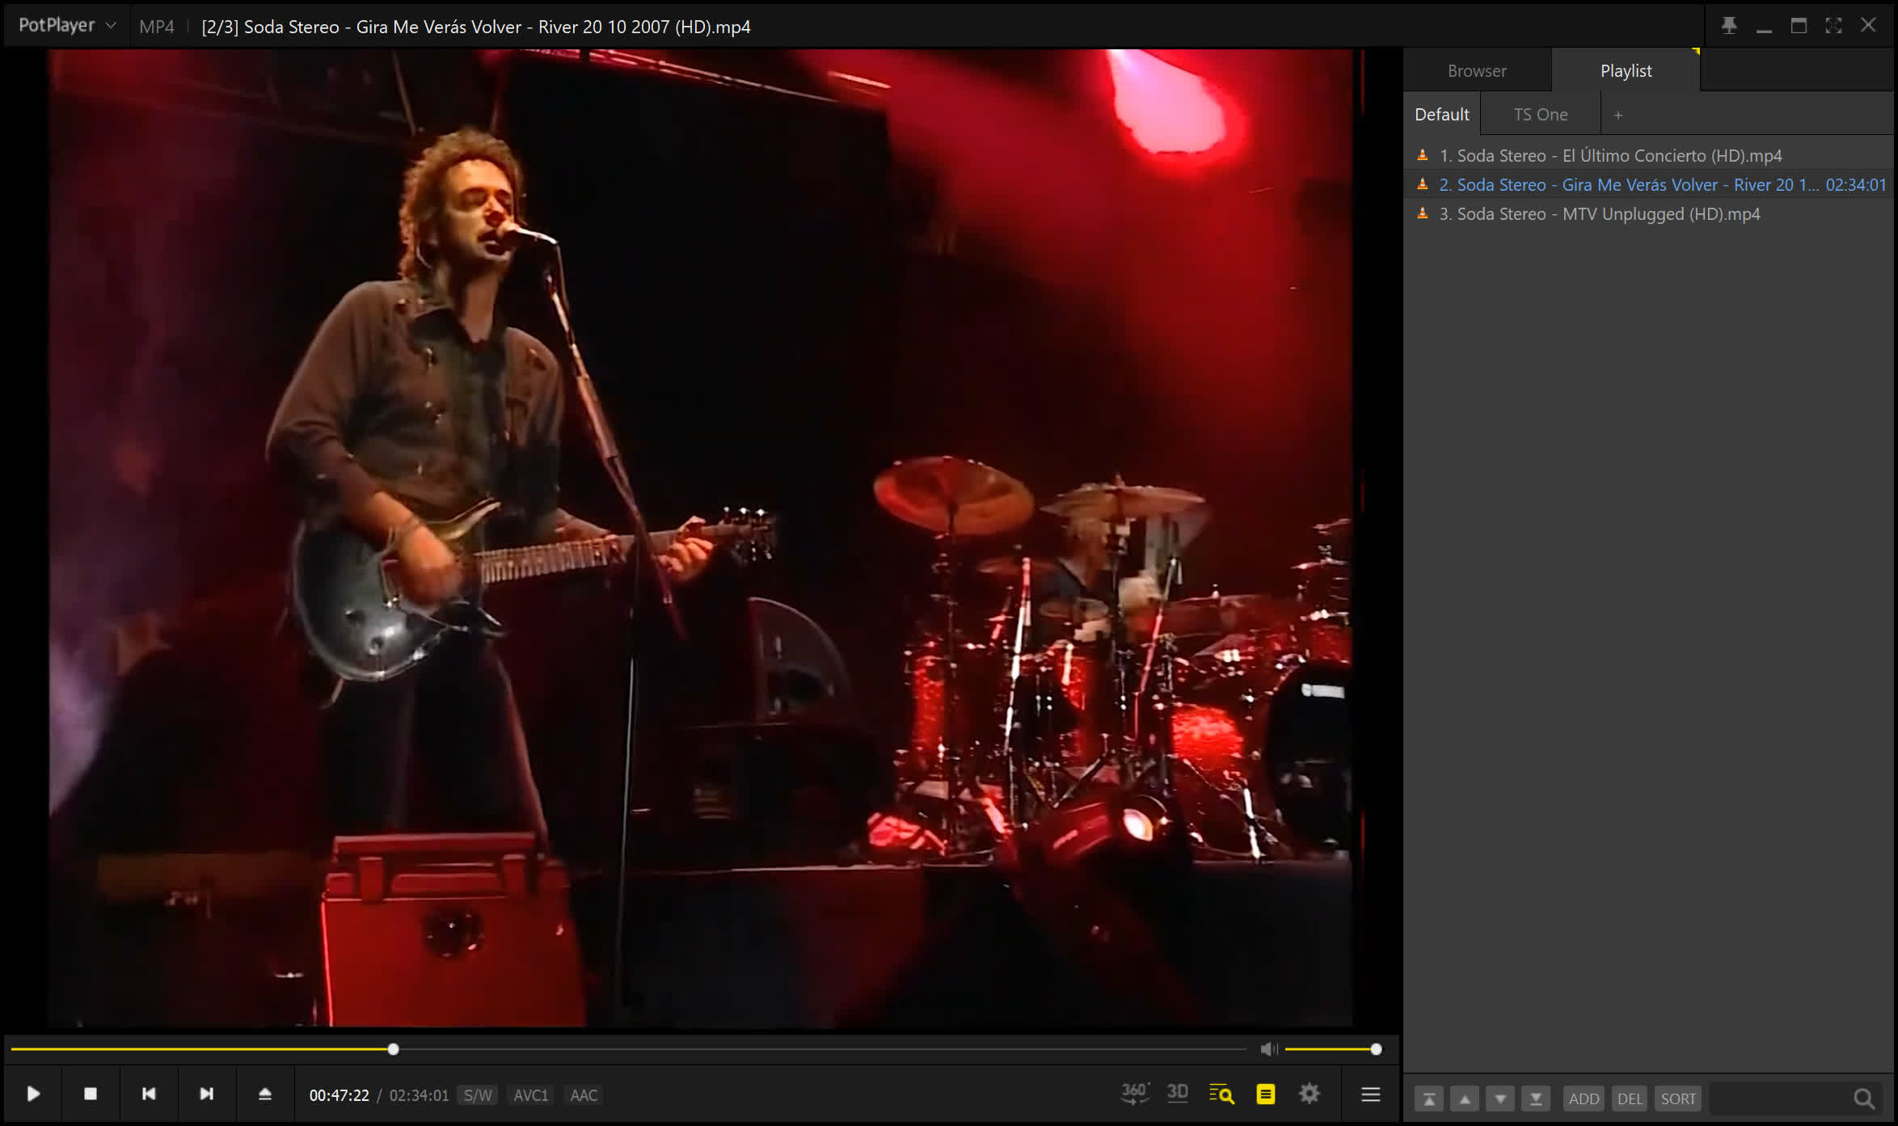Move selected item to bottom of playlist
The width and height of the screenshot is (1898, 1126).
click(1536, 1099)
